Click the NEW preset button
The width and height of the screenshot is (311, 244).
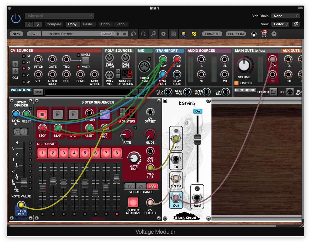click(17, 34)
